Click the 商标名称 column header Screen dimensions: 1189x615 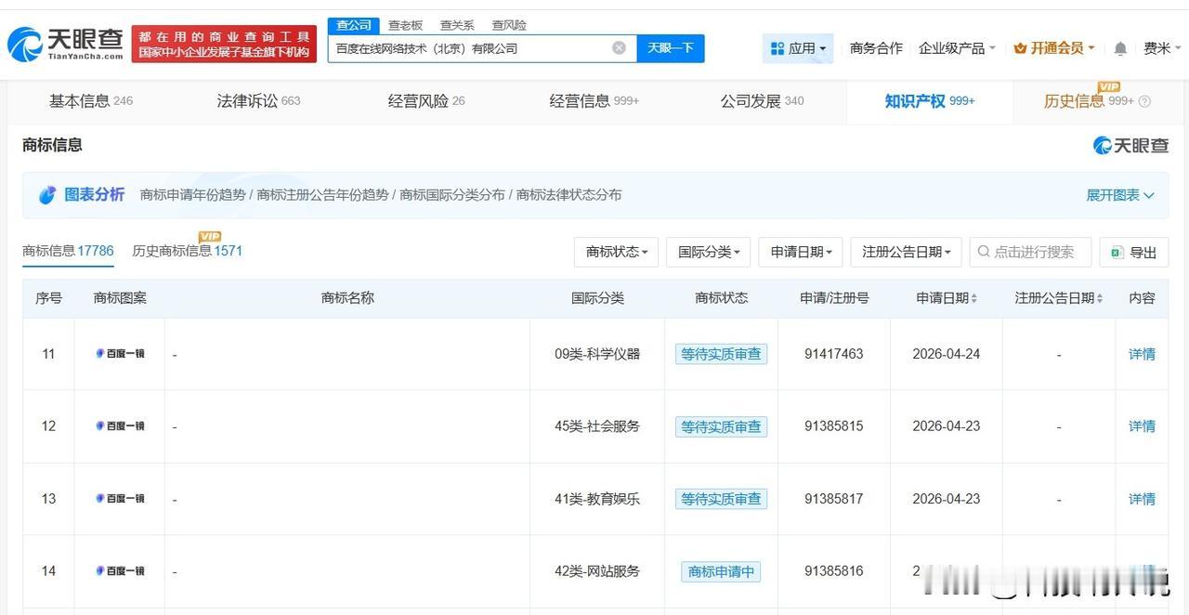click(347, 298)
